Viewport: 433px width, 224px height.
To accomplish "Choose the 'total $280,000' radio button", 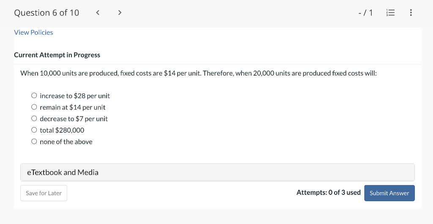I will (34, 130).
